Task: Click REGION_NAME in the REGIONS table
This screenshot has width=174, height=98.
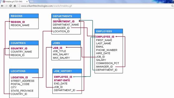Action: 20,25
